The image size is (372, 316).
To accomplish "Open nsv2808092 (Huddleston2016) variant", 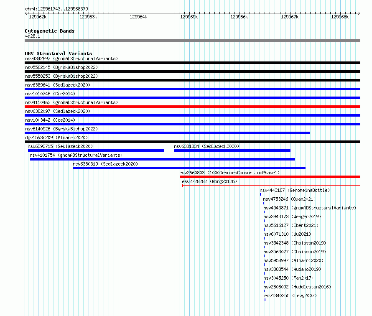I will pos(297,287).
